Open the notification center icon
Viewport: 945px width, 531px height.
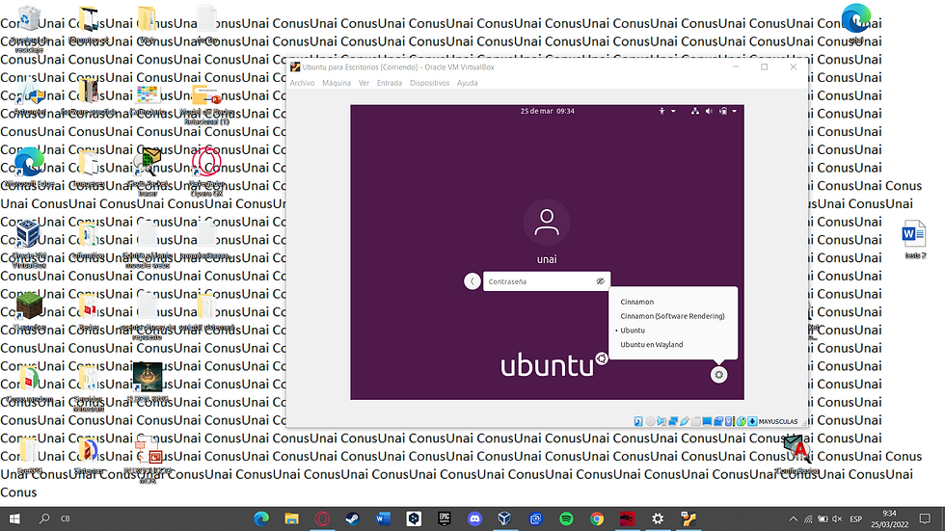pyautogui.click(x=925, y=518)
